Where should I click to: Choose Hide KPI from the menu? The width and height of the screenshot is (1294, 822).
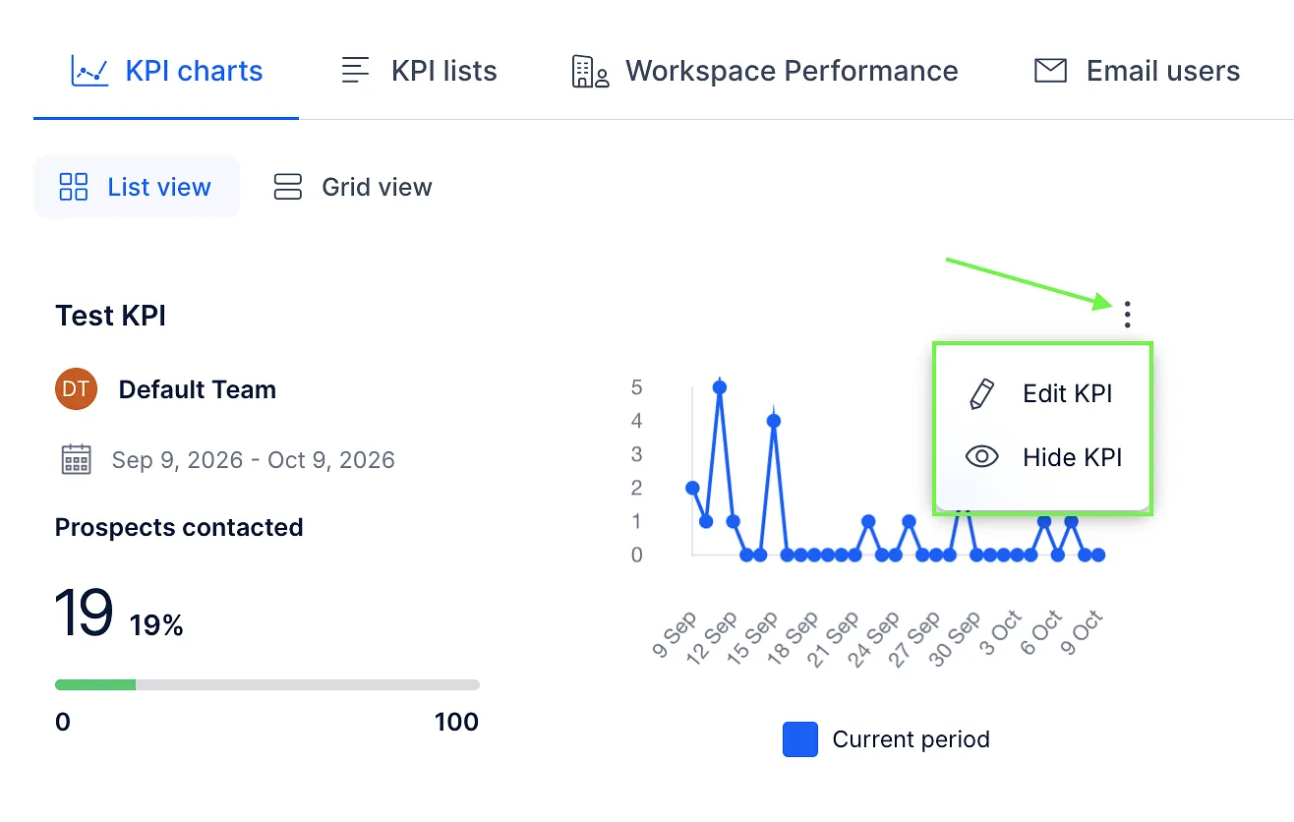1042,457
